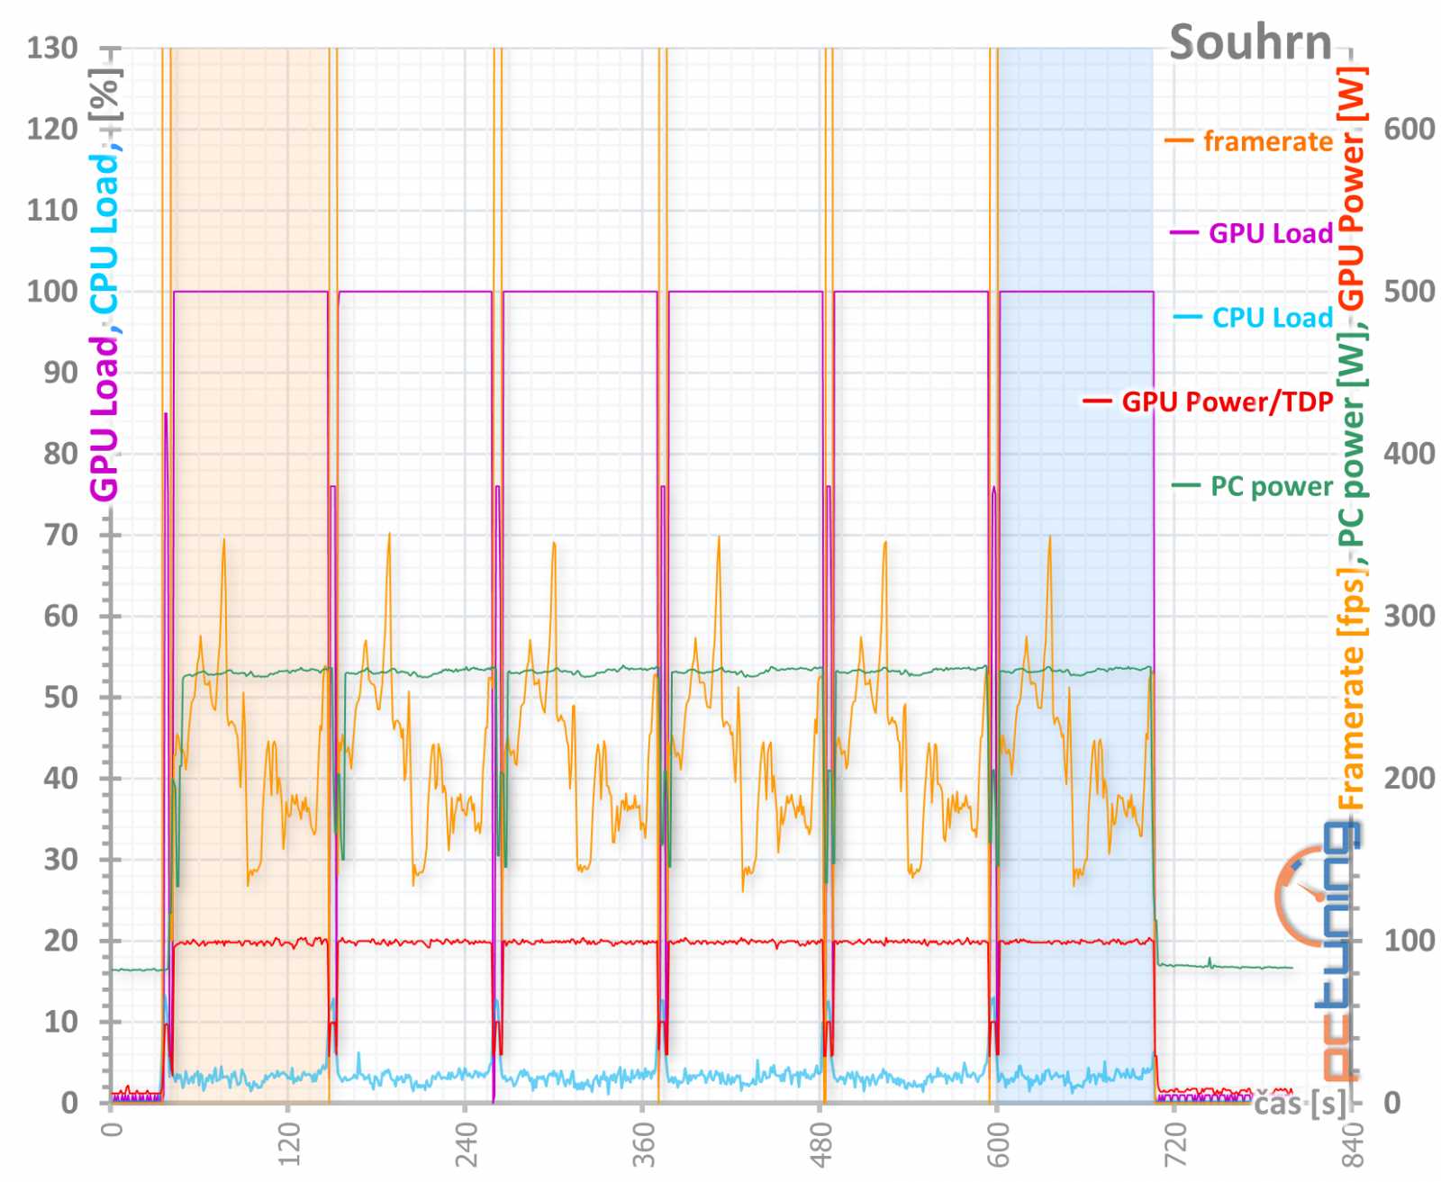Click the '360' tick on time axis
Viewport: 1441px width, 1182px height.
point(643,1144)
